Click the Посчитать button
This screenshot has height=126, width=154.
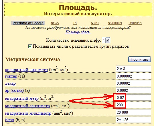coord(139,59)
